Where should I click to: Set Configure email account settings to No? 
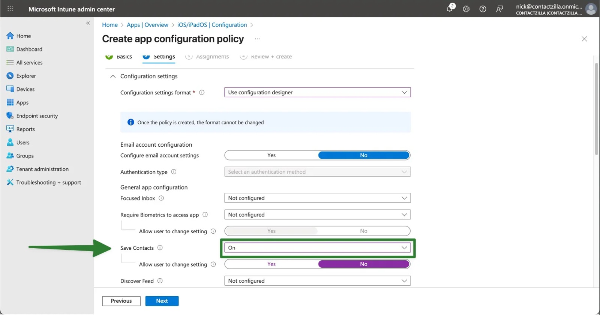coord(364,155)
